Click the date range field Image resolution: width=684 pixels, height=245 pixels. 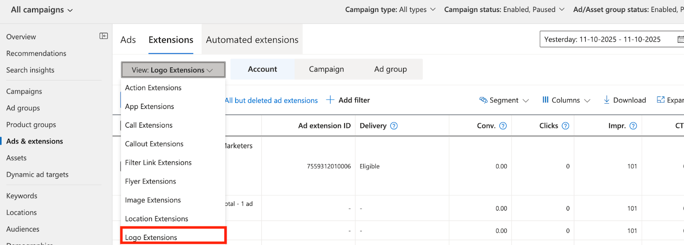[x=602, y=39]
